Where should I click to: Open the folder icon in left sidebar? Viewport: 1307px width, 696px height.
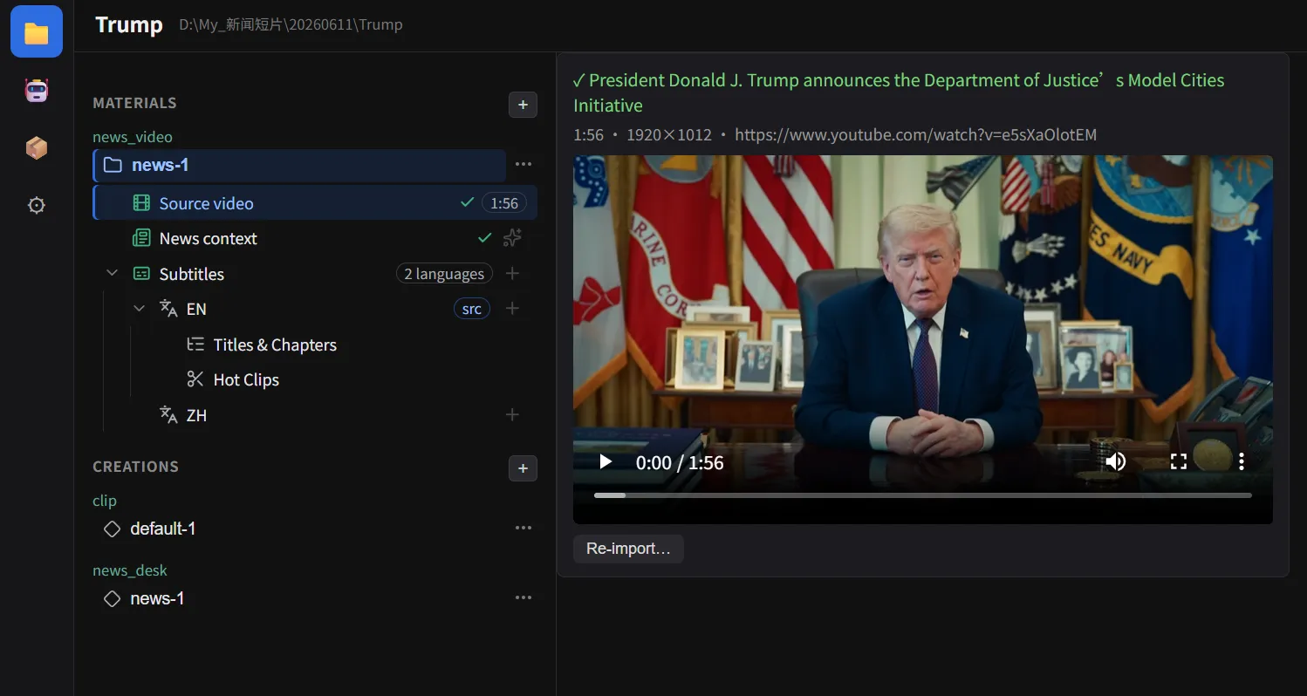pyautogui.click(x=37, y=31)
